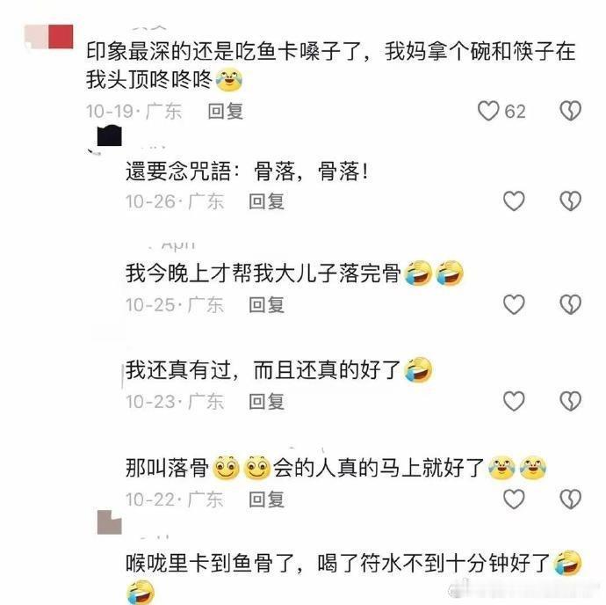Reply to the 10-19 top comment

point(226,112)
